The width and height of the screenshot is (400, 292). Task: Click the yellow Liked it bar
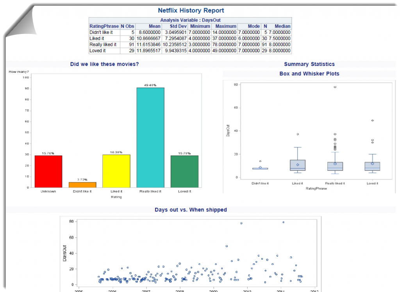[116, 171]
